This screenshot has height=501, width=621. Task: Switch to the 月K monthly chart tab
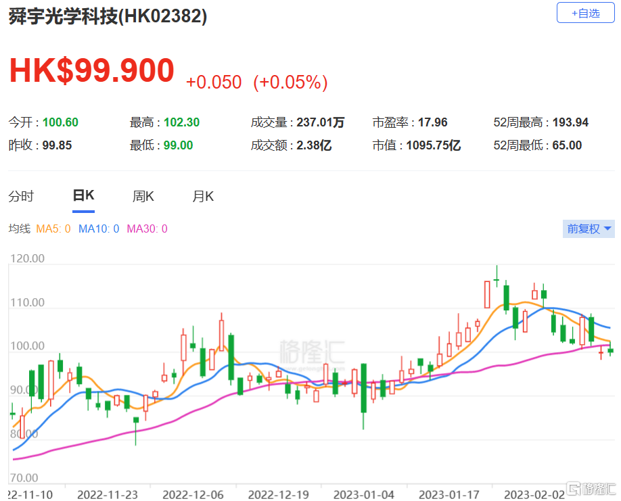tap(203, 196)
